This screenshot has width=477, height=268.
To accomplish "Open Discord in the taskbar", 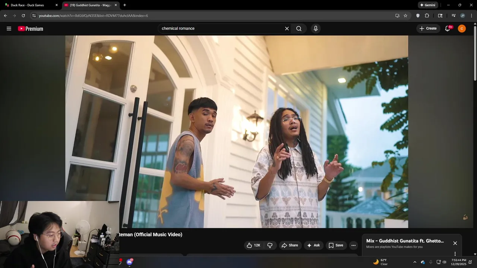I will 129,262.
